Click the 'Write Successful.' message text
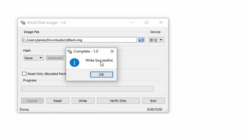Image resolution: width=248 pixels, height=139 pixels. click(x=99, y=60)
